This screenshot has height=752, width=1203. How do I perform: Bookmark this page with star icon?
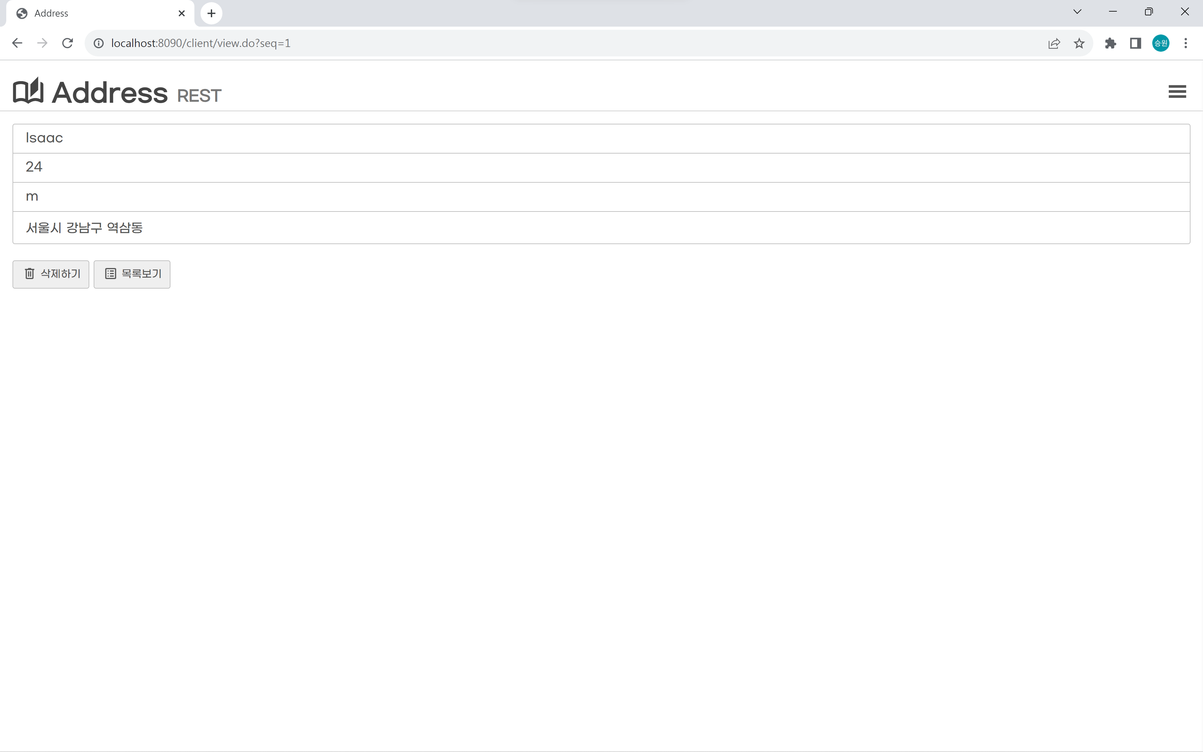pos(1079,43)
